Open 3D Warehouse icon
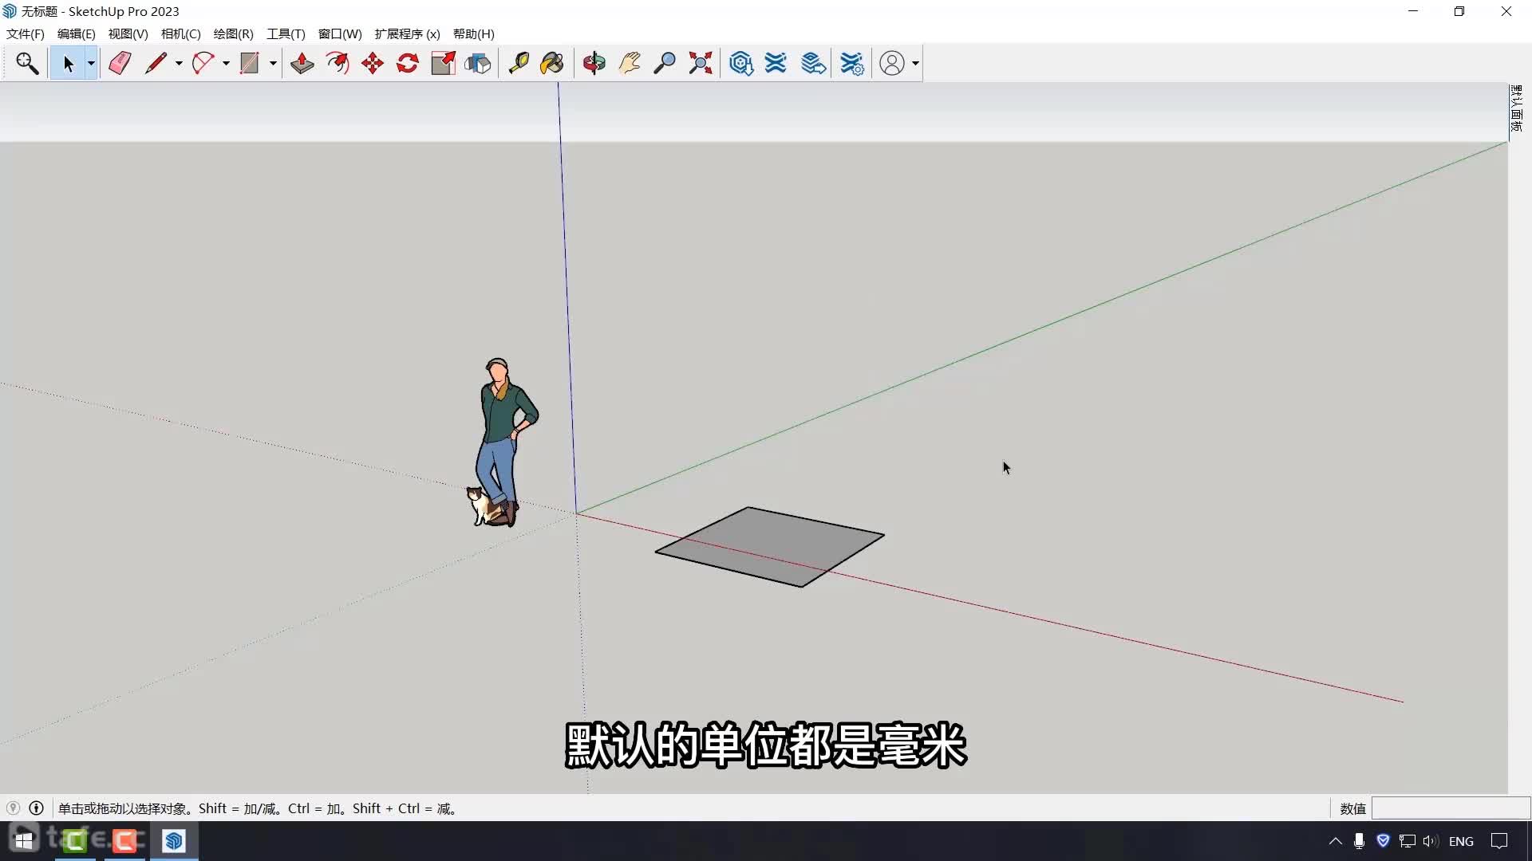 (x=741, y=64)
